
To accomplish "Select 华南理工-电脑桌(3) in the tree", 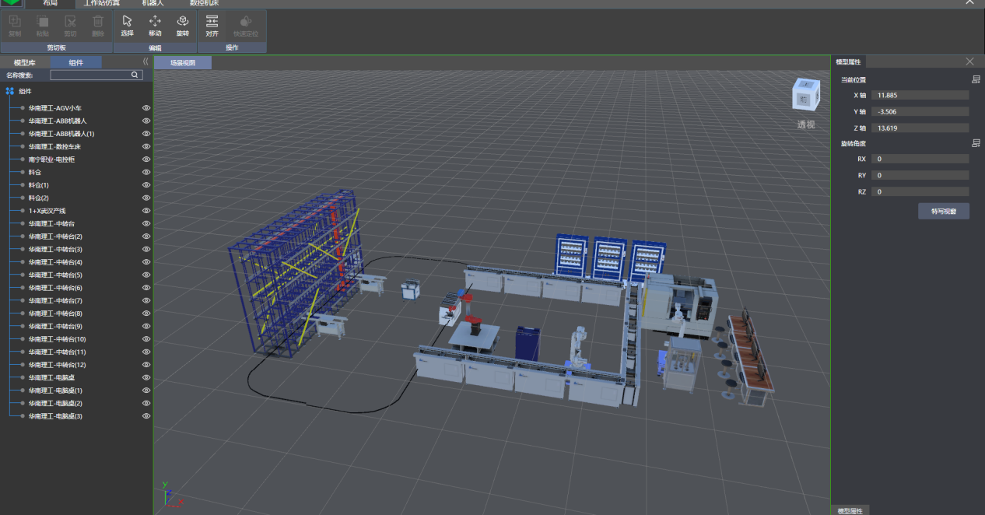I will (55, 416).
